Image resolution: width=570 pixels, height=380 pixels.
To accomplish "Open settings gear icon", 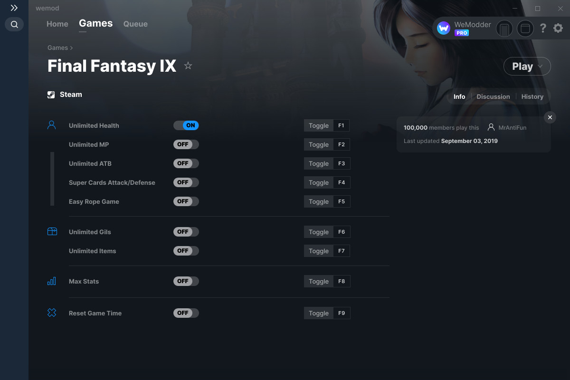I will click(558, 28).
